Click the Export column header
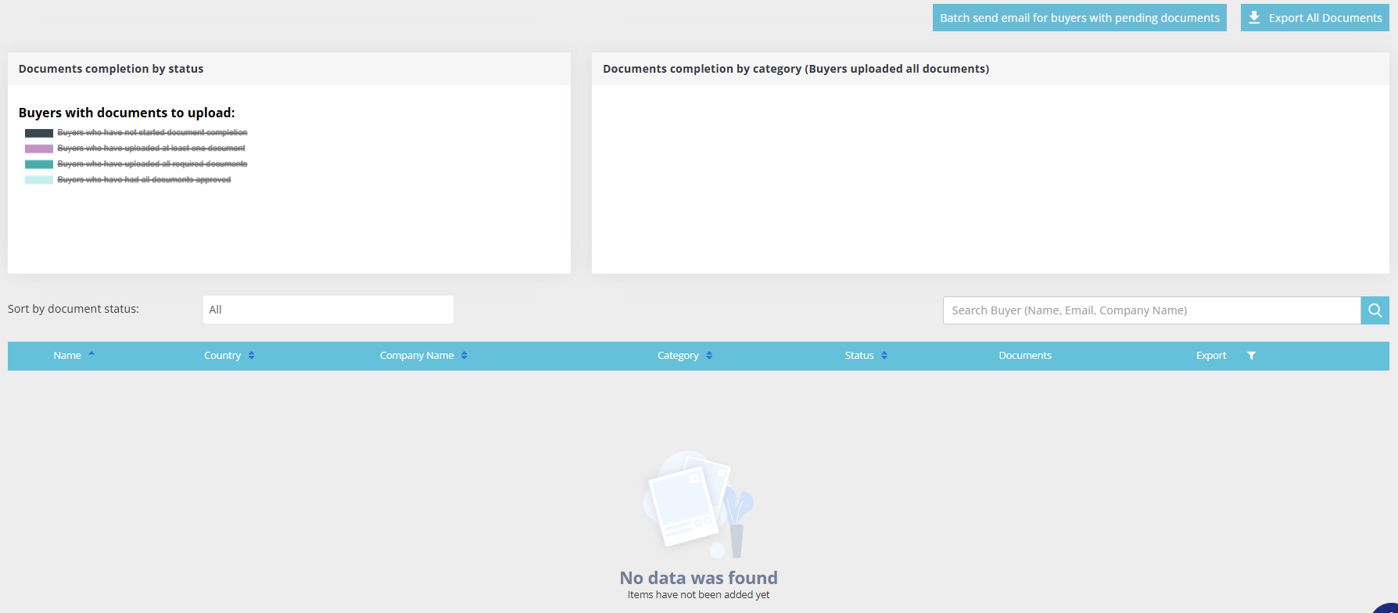Image resolution: width=1398 pixels, height=613 pixels. pyautogui.click(x=1210, y=356)
